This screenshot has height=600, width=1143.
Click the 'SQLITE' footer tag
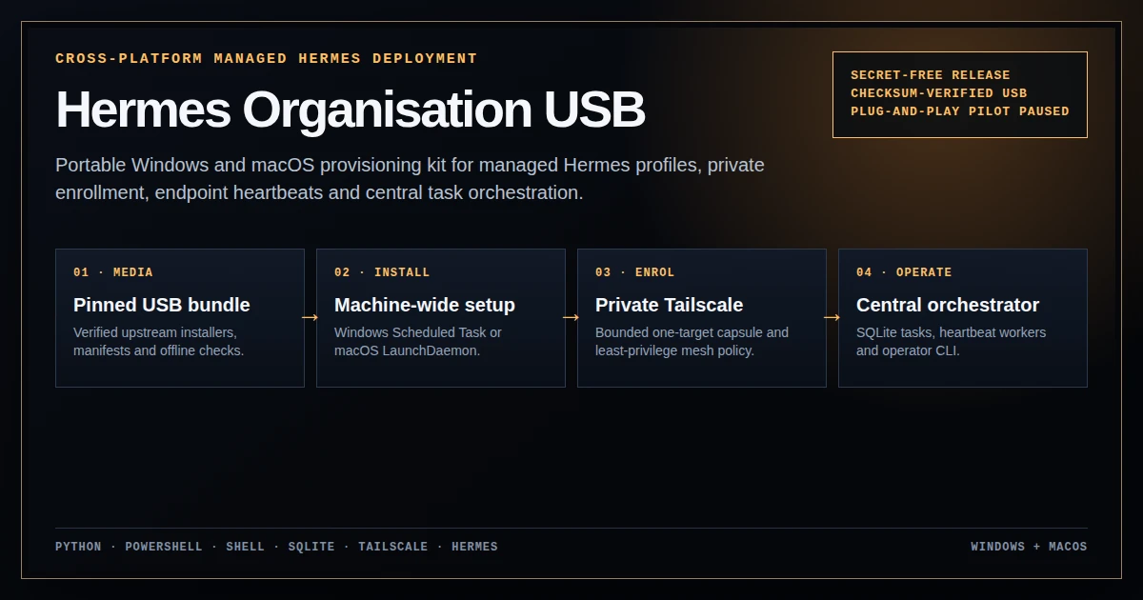(311, 547)
